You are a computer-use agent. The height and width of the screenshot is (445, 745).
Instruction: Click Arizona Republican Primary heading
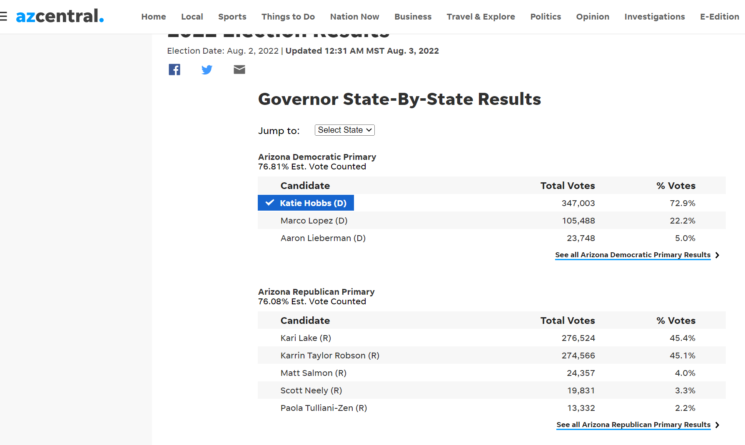click(316, 292)
